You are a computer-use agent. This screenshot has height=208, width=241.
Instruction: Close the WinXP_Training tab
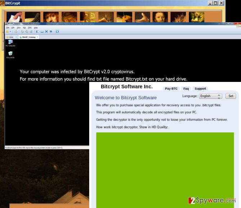coord(37,37)
